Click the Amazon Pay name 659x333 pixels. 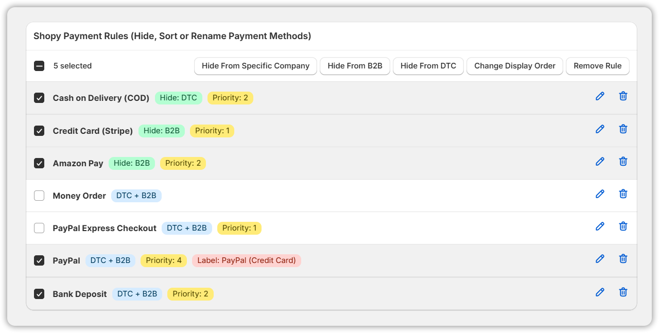(x=78, y=163)
